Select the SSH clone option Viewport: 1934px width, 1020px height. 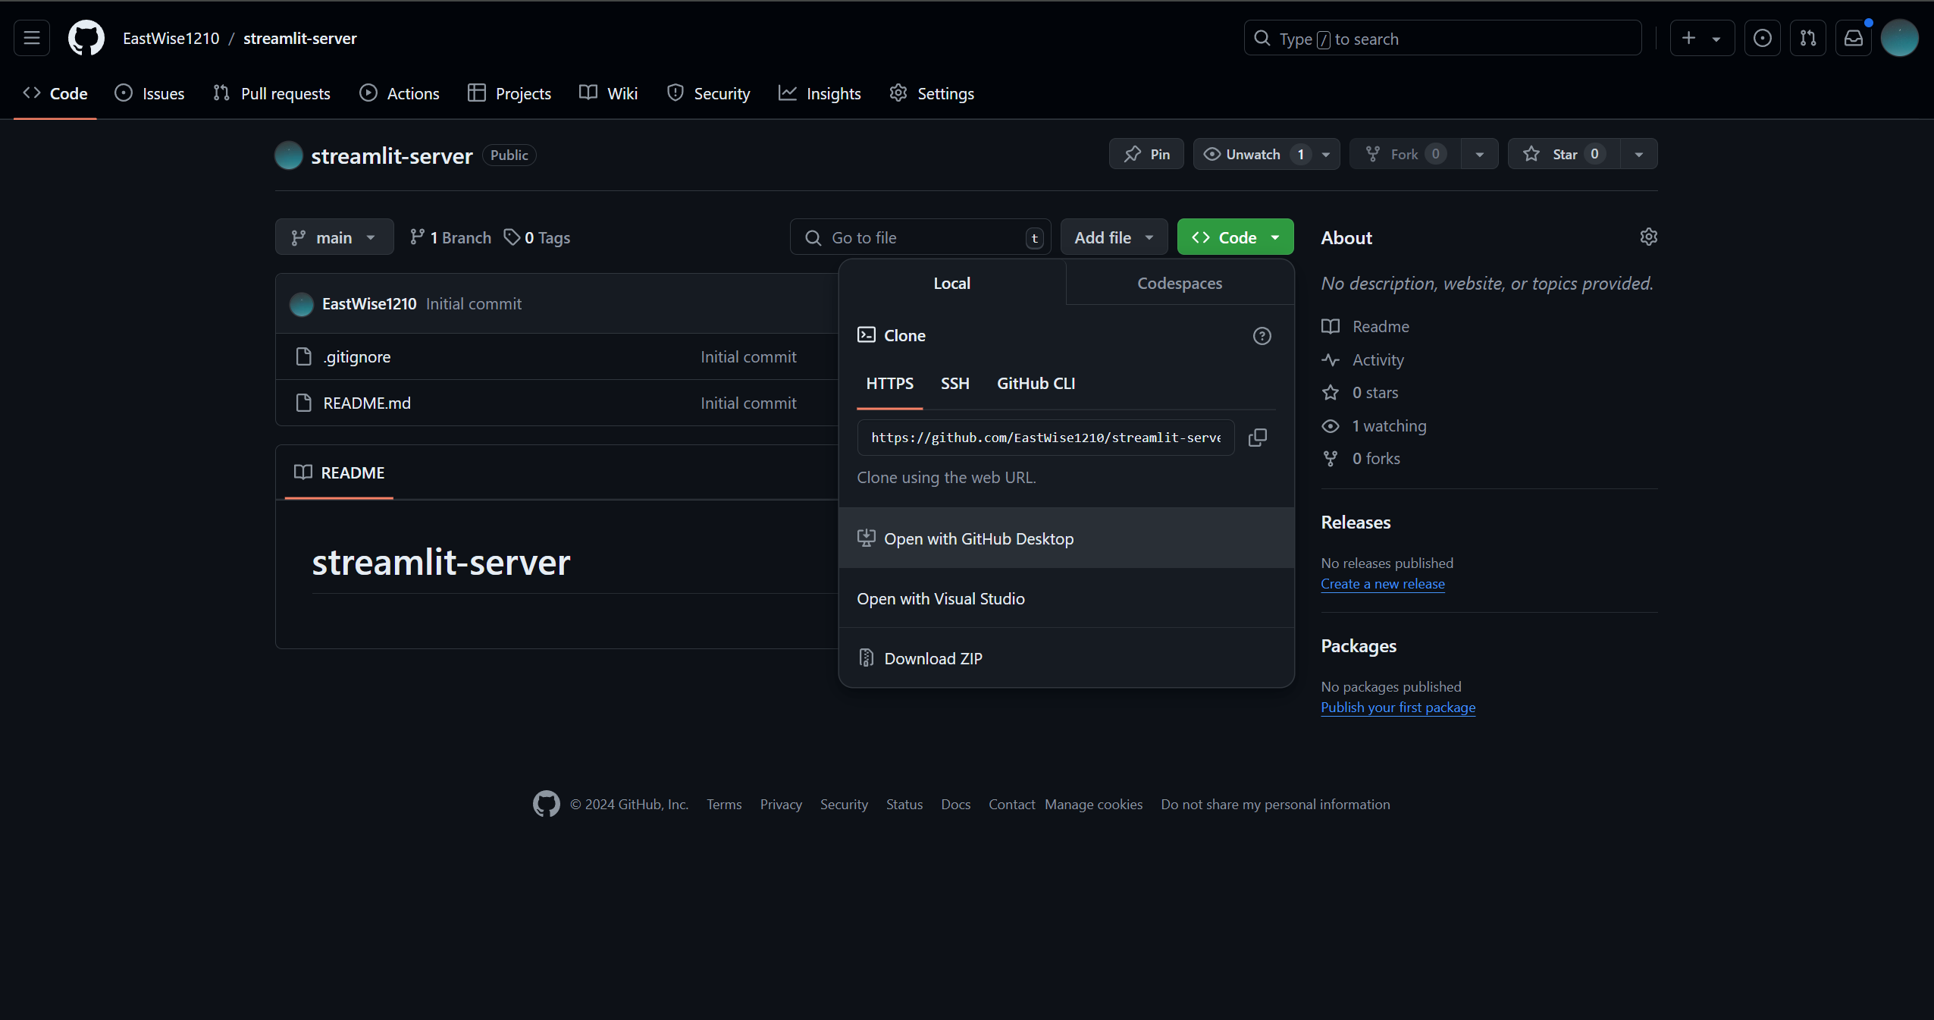point(954,383)
